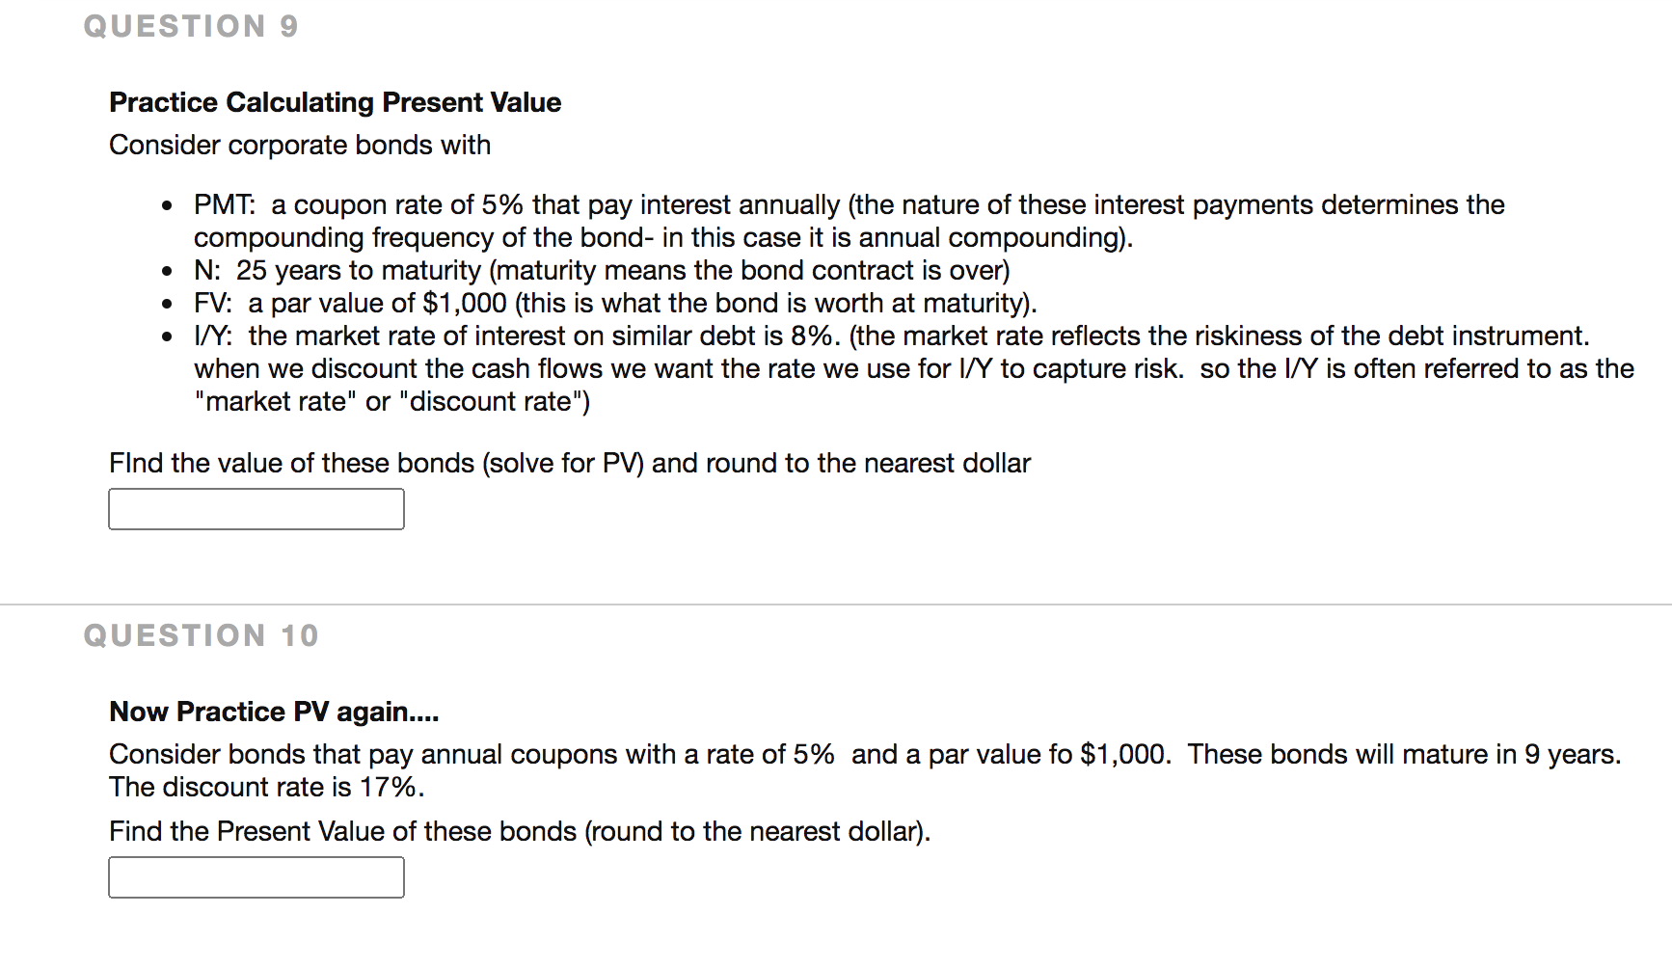Click the 'FV: a par value of $1,000' bullet
Viewport: 1672px width, 968px height.
tap(615, 303)
